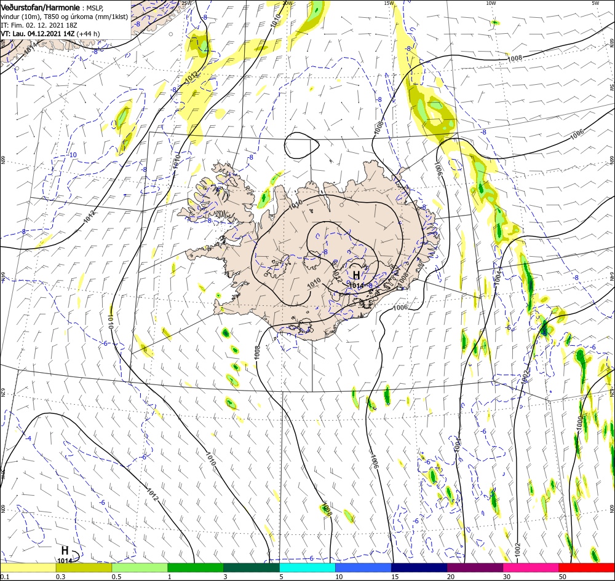Click the purple 20–30 legend segment
615x581 pixels.
pyautogui.click(x=475, y=567)
